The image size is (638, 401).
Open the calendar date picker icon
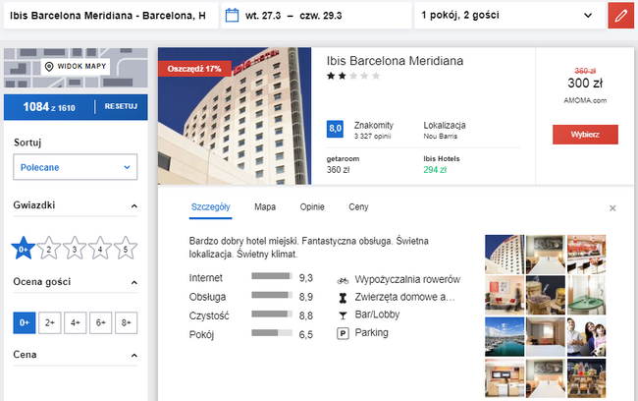[x=232, y=16]
